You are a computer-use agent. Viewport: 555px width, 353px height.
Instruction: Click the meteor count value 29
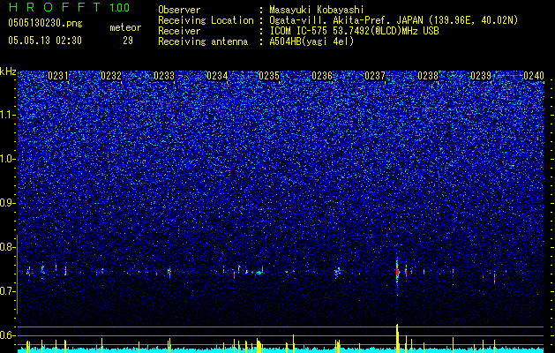click(x=128, y=41)
